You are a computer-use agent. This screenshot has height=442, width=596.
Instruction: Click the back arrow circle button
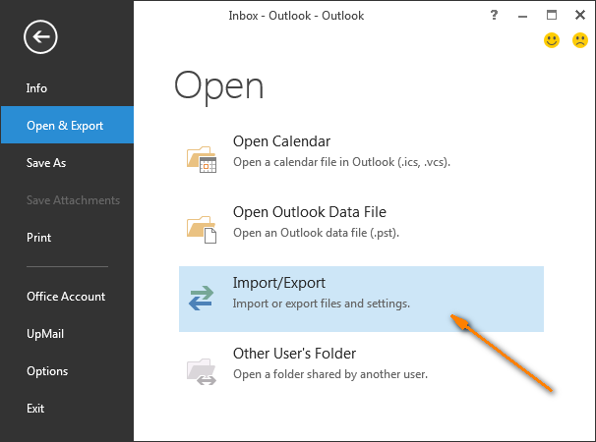pos(40,37)
